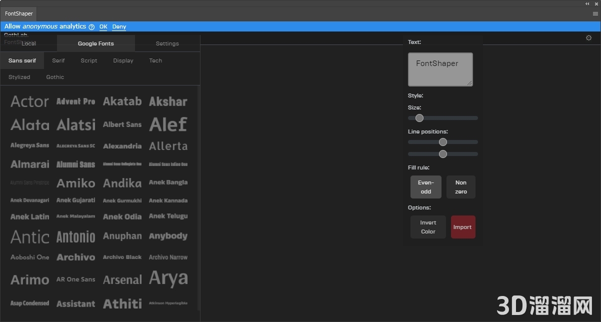Click the red Import button
The height and width of the screenshot is (322, 601).
[x=462, y=226]
